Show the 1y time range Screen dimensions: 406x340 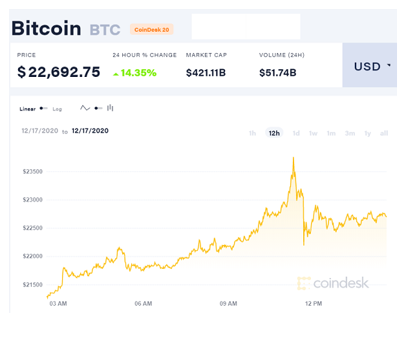368,133
